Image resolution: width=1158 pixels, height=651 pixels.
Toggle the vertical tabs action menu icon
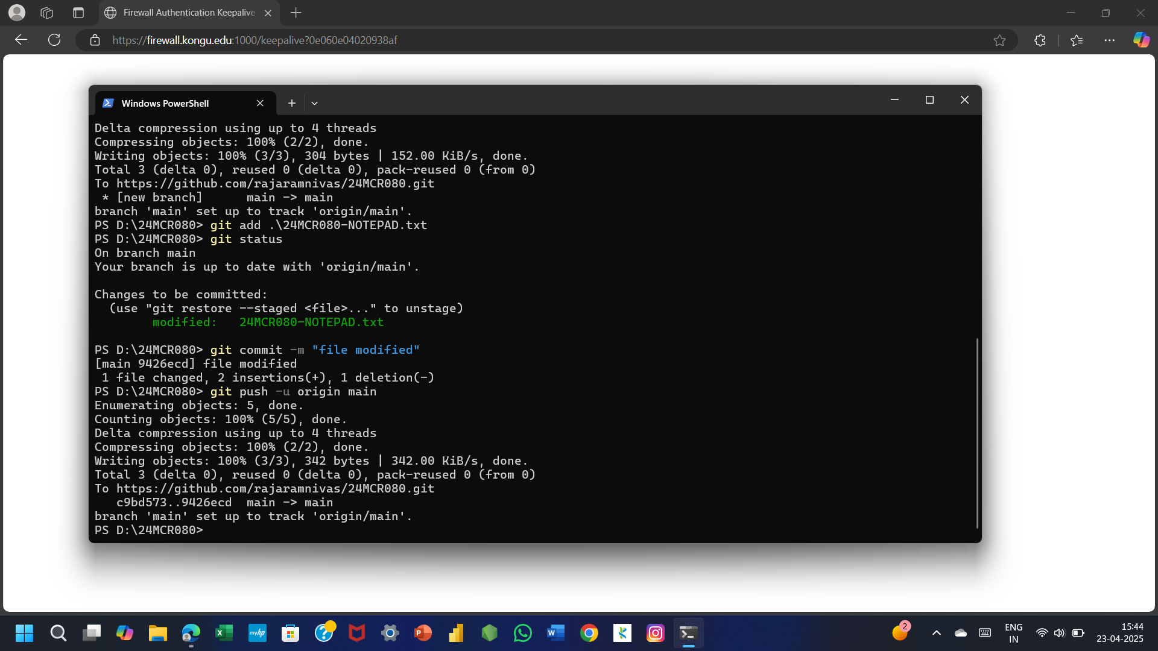(x=78, y=13)
